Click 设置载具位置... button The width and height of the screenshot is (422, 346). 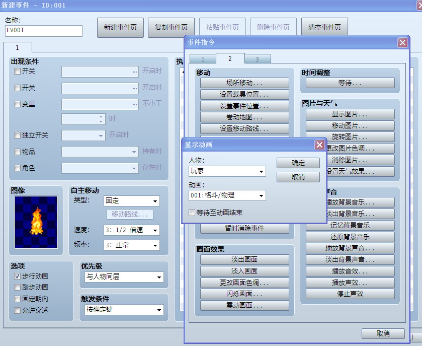(x=244, y=94)
